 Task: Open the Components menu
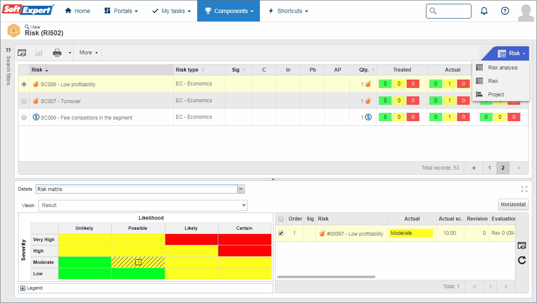click(229, 11)
